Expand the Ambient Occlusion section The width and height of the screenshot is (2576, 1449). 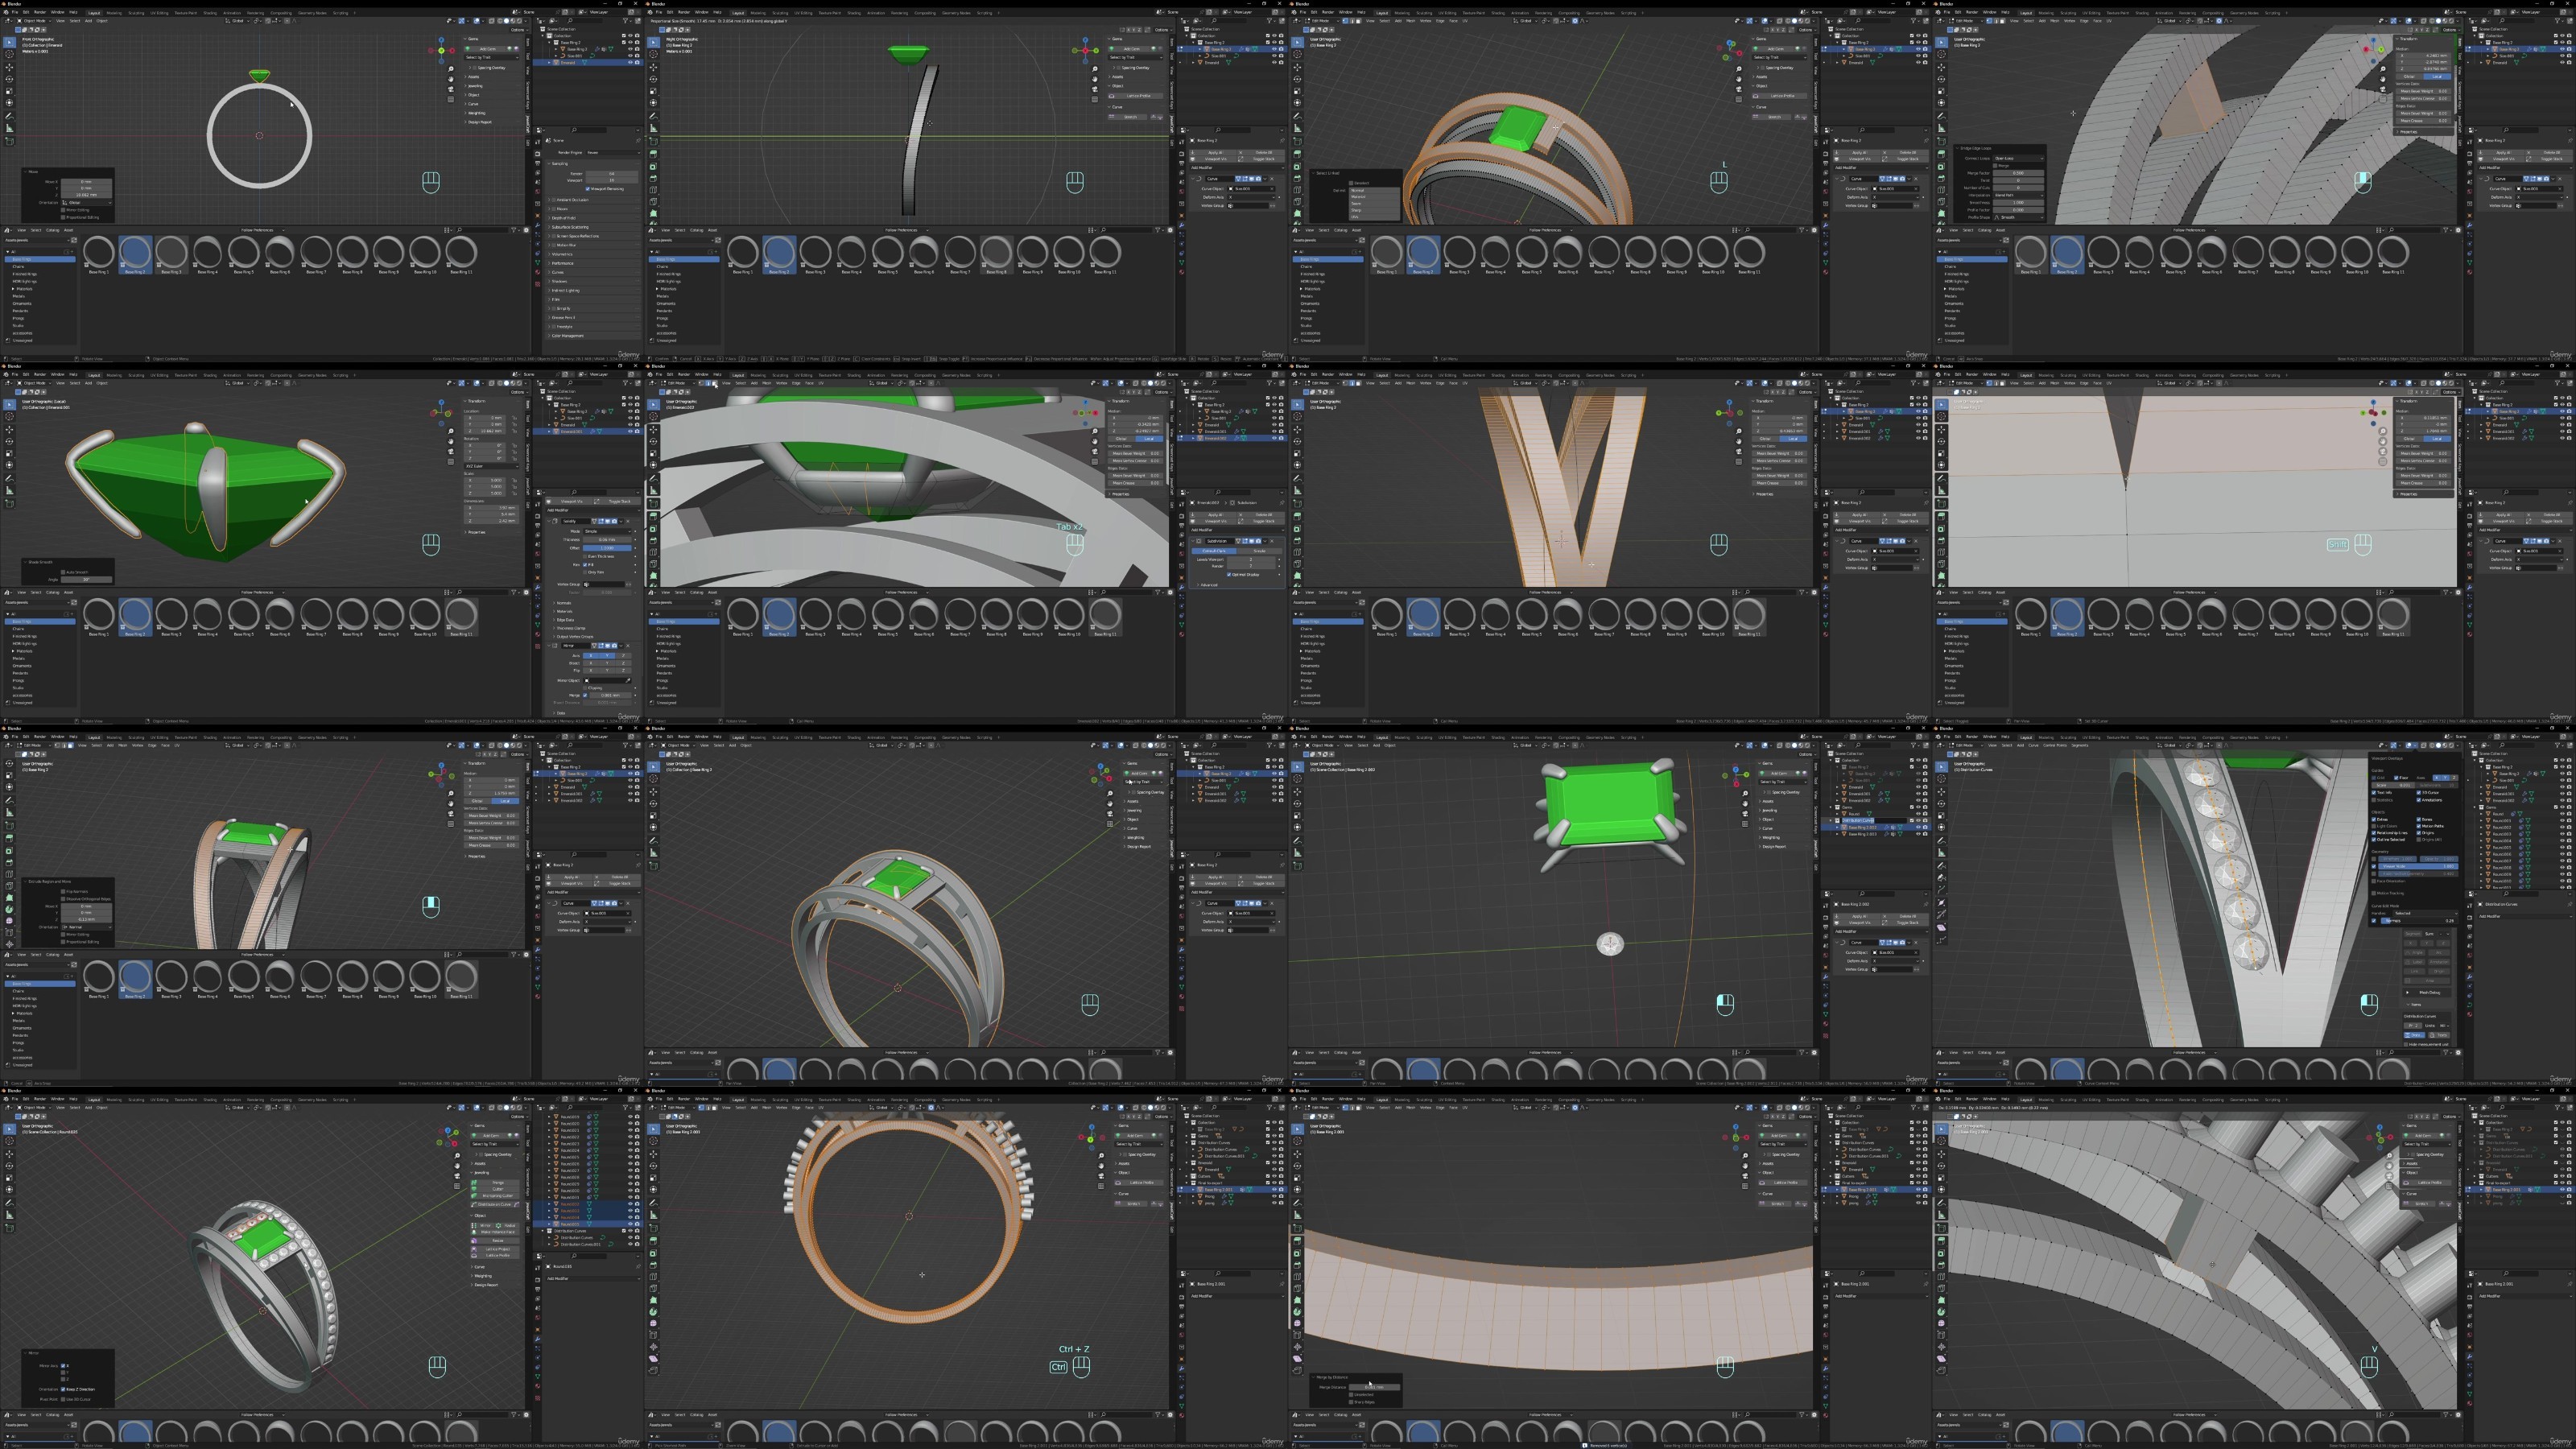[594, 200]
